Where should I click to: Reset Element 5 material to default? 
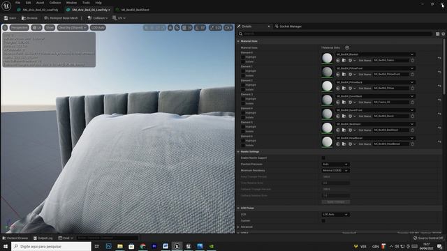[x=439, y=128]
